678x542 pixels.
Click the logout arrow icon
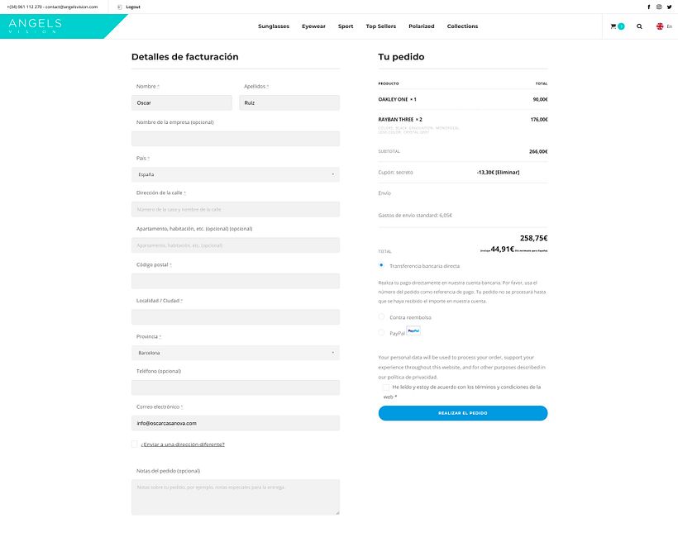(120, 7)
